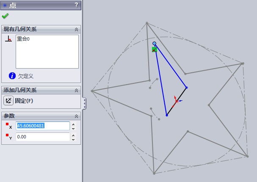The width and height of the screenshot is (257, 182).
Task: Select the highlighted light-blue sketch point
Action: pos(154,44)
